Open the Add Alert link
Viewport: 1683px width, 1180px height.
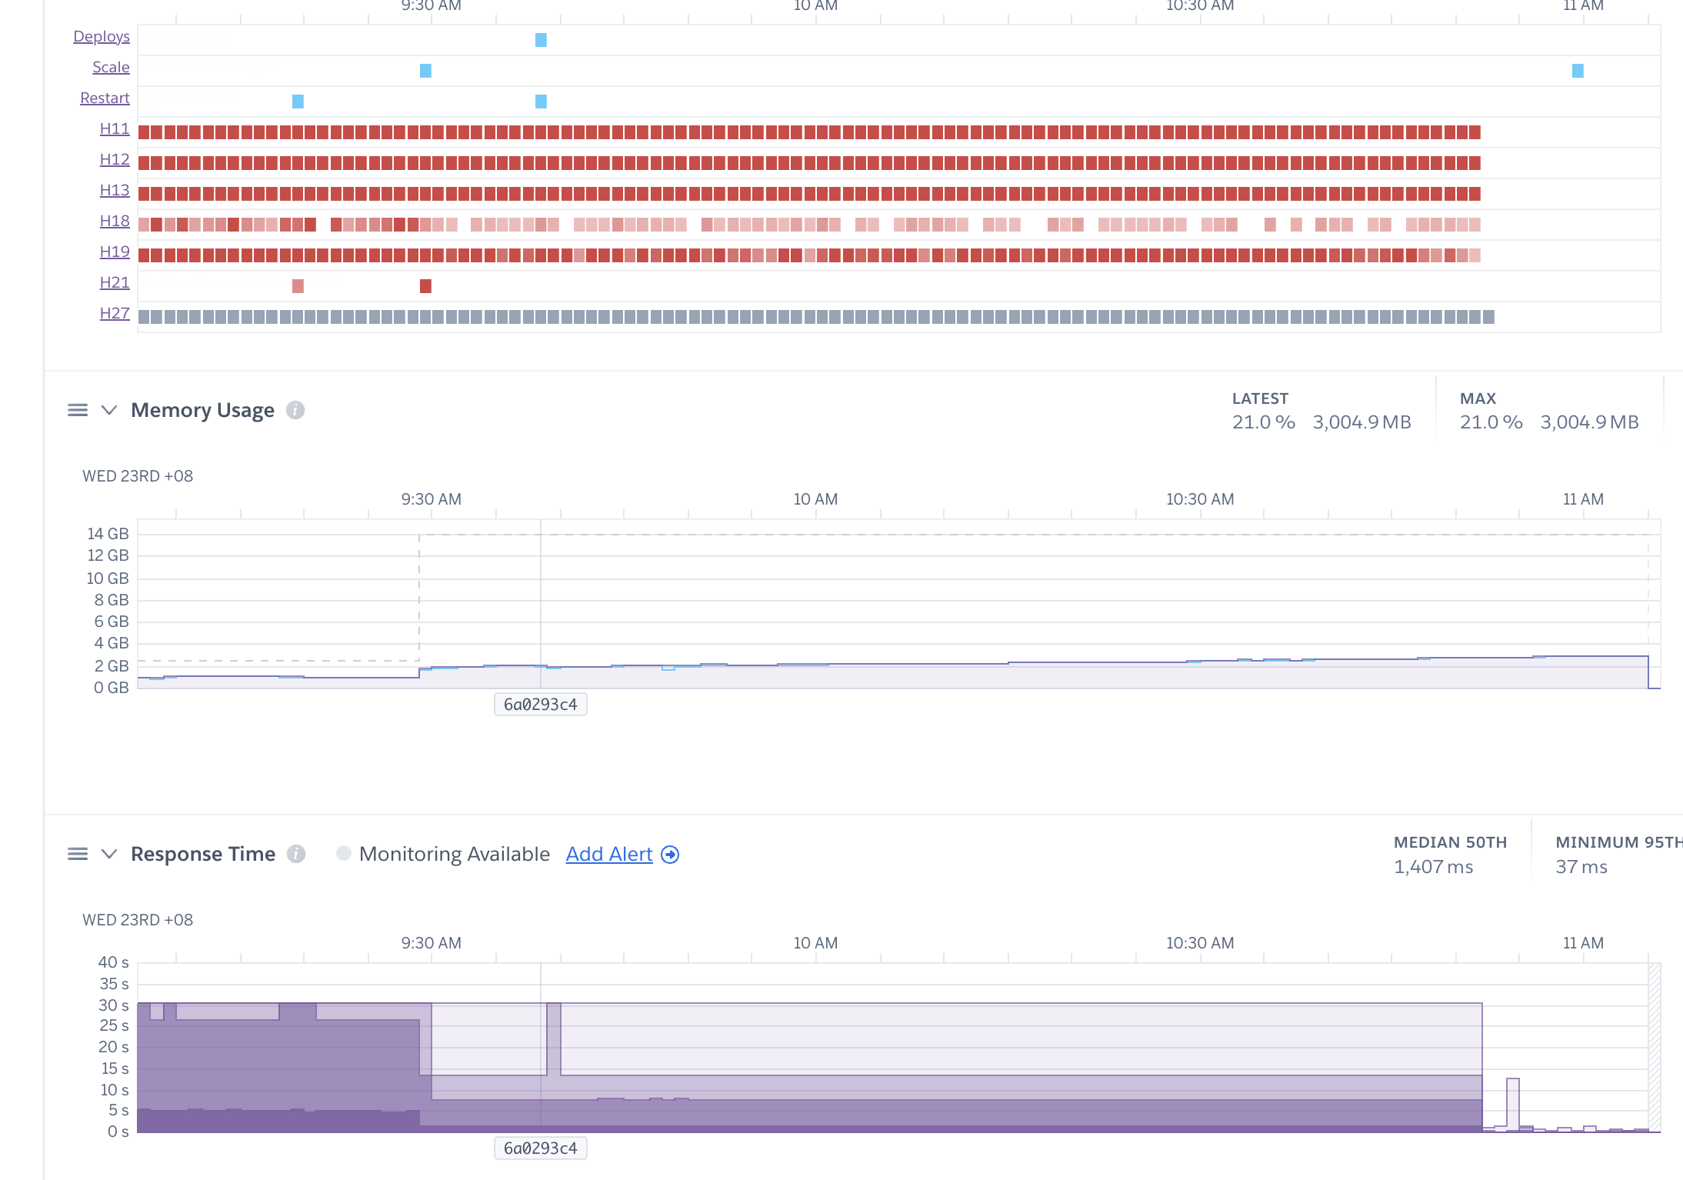pos(608,854)
